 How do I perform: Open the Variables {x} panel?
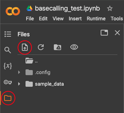pyautogui.click(x=8, y=66)
